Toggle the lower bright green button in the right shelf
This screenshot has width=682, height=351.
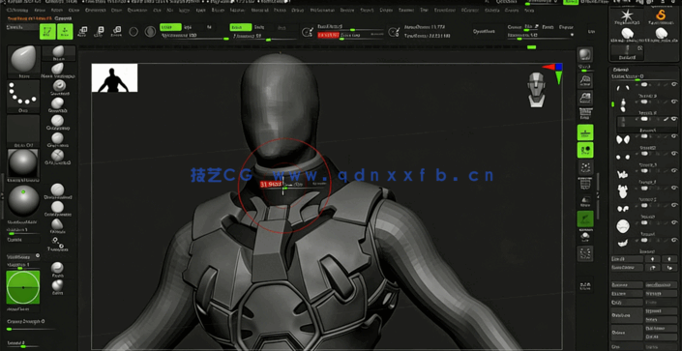[585, 150]
